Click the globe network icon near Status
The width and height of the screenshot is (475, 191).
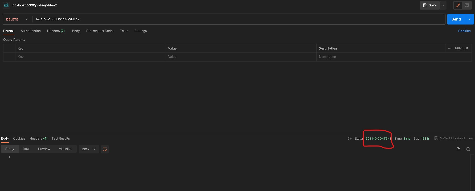click(350, 139)
